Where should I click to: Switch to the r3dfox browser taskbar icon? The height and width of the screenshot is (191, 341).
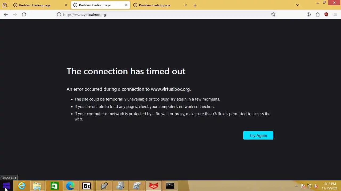point(154,186)
